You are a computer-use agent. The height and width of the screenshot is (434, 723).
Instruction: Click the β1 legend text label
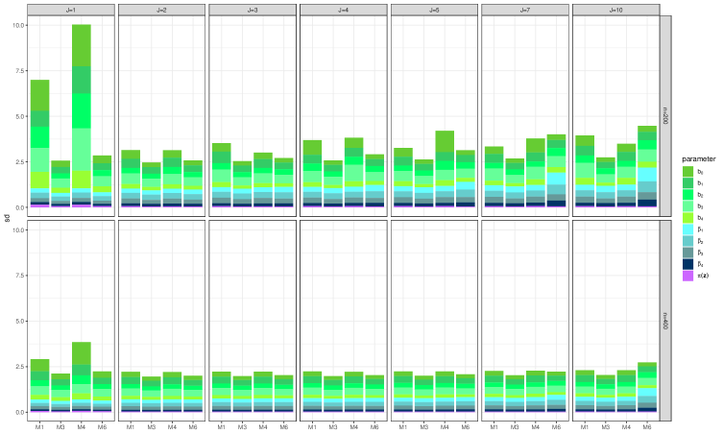tap(700, 229)
